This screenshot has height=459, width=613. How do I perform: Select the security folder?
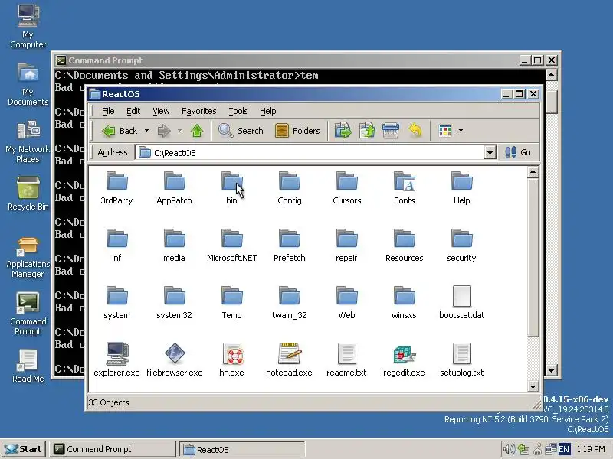tap(462, 246)
